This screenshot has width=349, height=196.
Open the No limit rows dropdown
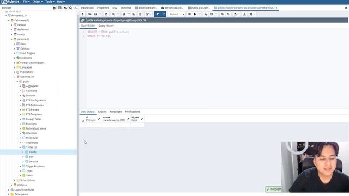click(177, 14)
